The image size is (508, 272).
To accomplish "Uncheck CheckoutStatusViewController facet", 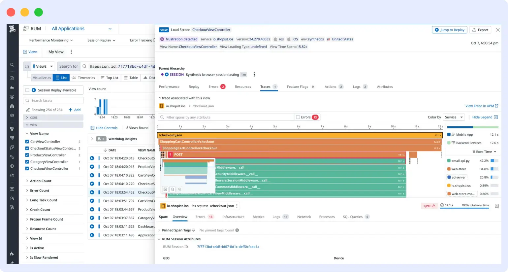I will point(27,149).
